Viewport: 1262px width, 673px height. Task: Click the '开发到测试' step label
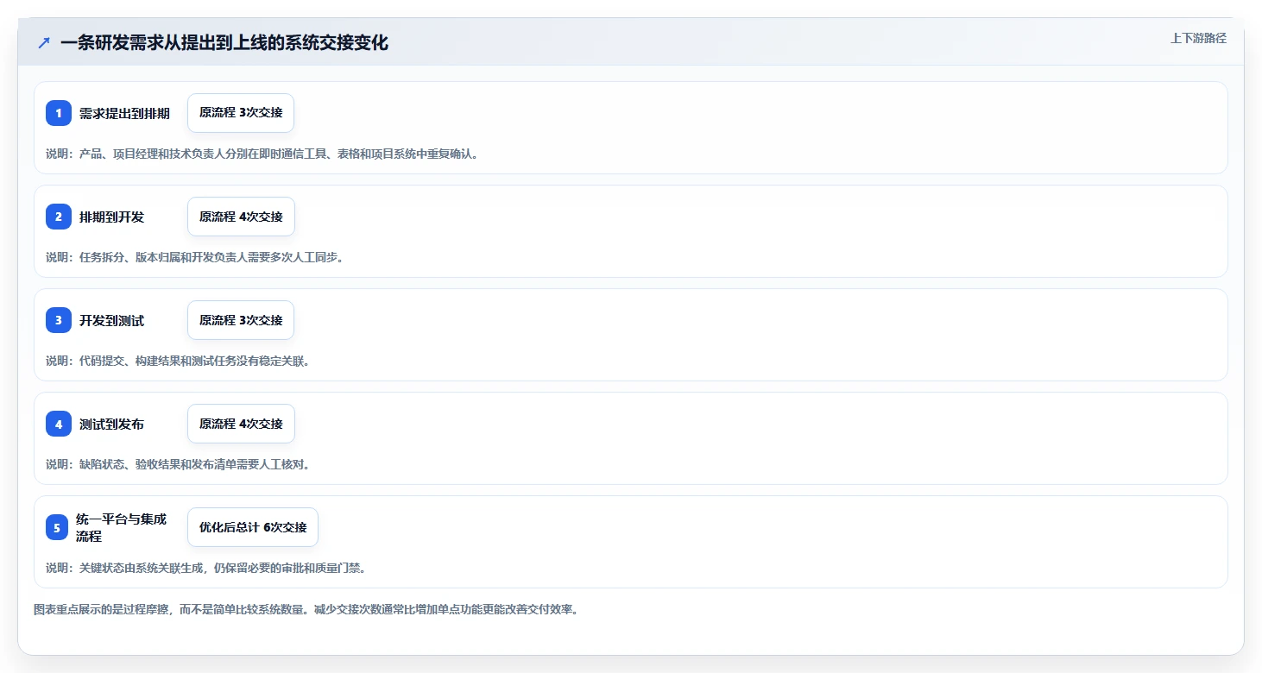click(111, 320)
